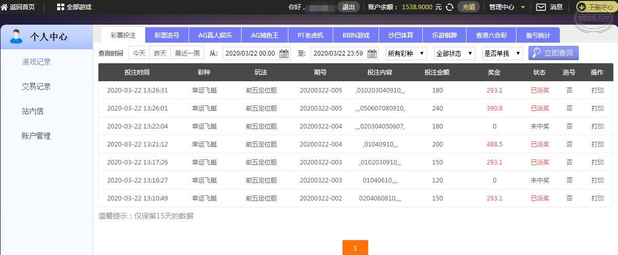Click the 返回首页 link
Viewport: 618px width, 255px height.
click(22, 7)
